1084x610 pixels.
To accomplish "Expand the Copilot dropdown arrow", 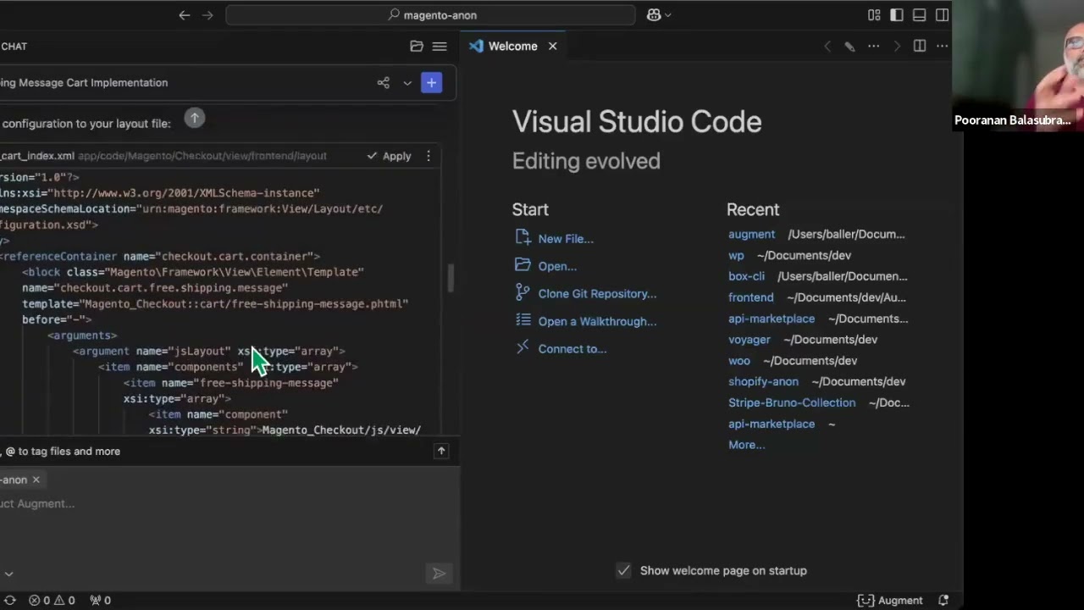I will click(x=668, y=15).
